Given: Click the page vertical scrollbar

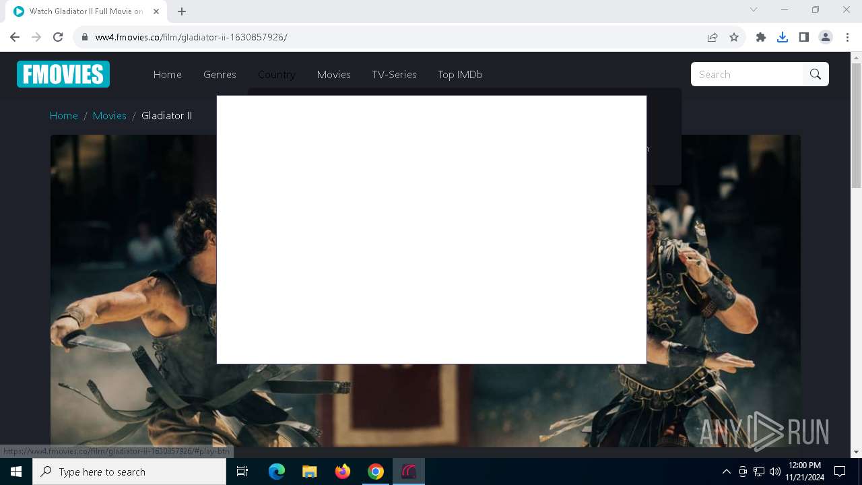Looking at the screenshot, I should pos(857,125).
